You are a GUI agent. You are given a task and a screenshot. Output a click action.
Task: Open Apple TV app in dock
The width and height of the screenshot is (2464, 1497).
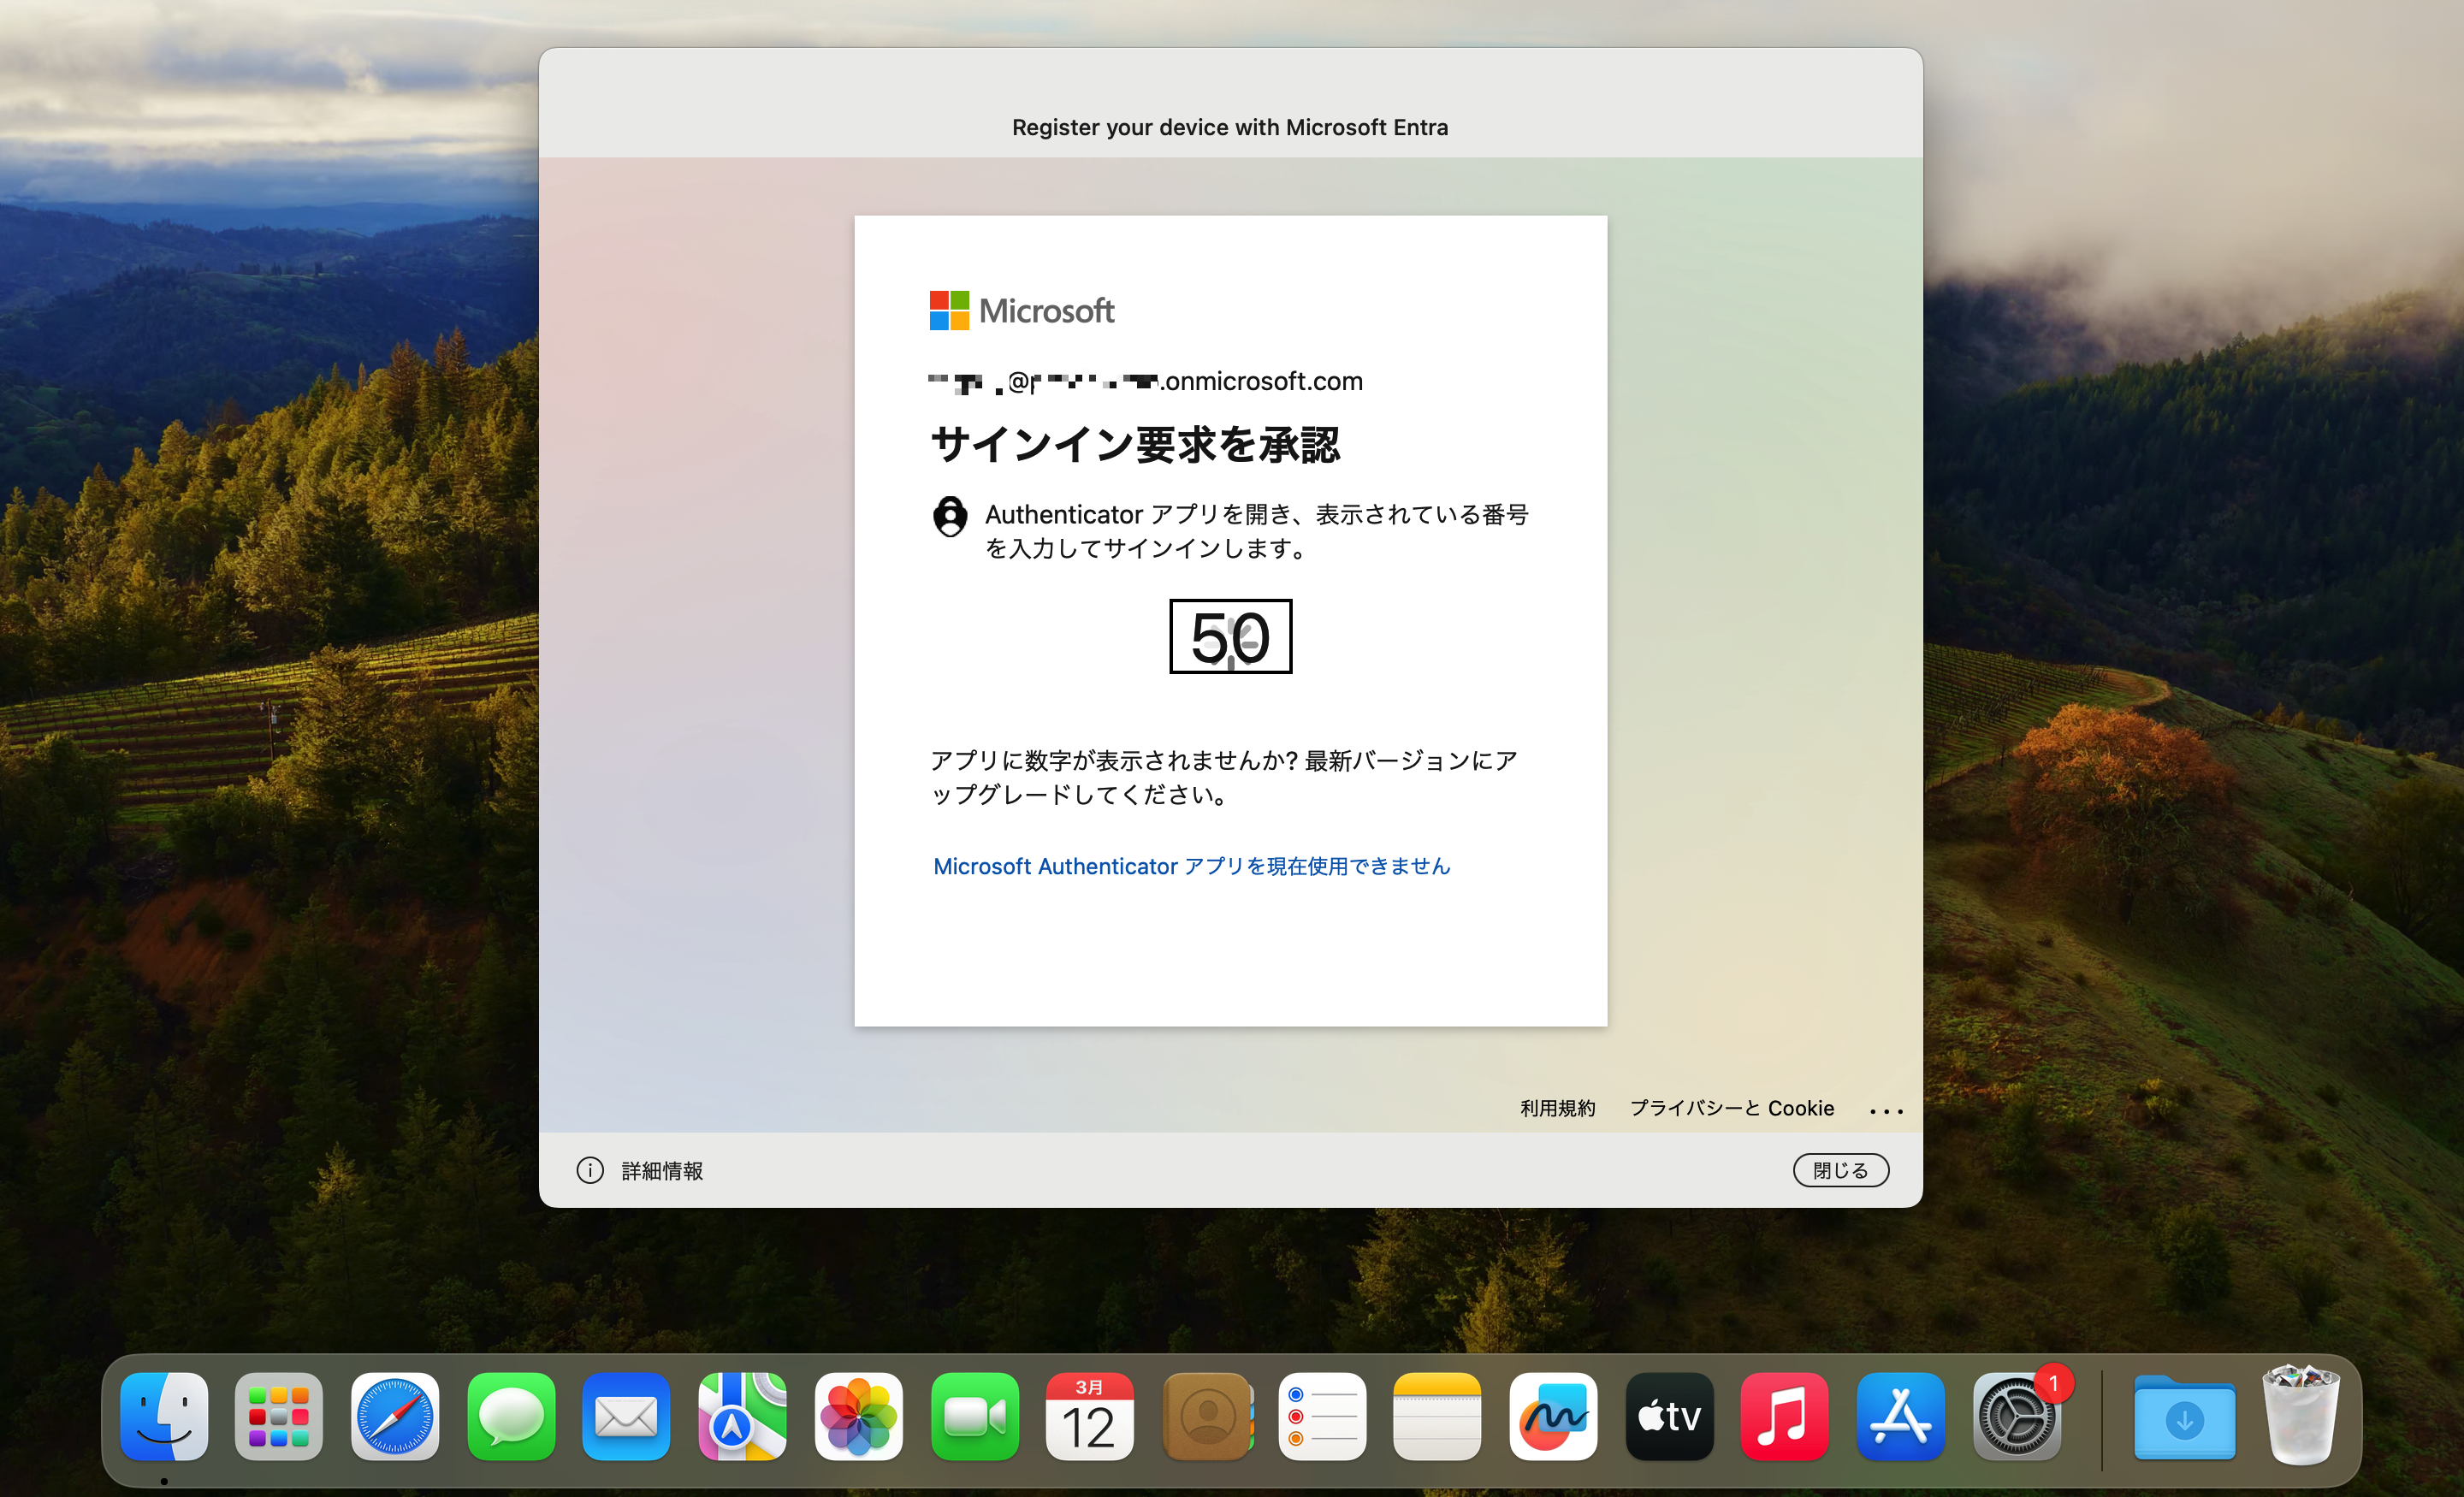click(1669, 1416)
